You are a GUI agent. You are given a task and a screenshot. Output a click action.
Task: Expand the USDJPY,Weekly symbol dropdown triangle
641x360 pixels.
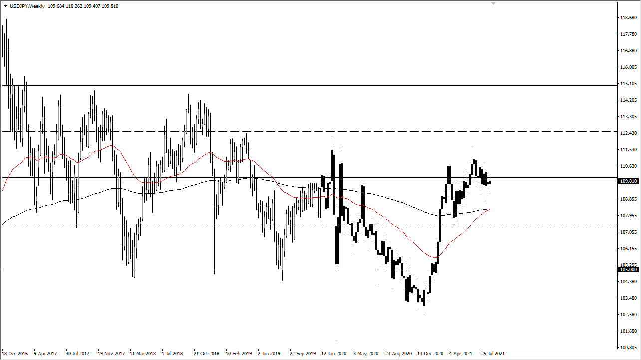pyautogui.click(x=5, y=6)
